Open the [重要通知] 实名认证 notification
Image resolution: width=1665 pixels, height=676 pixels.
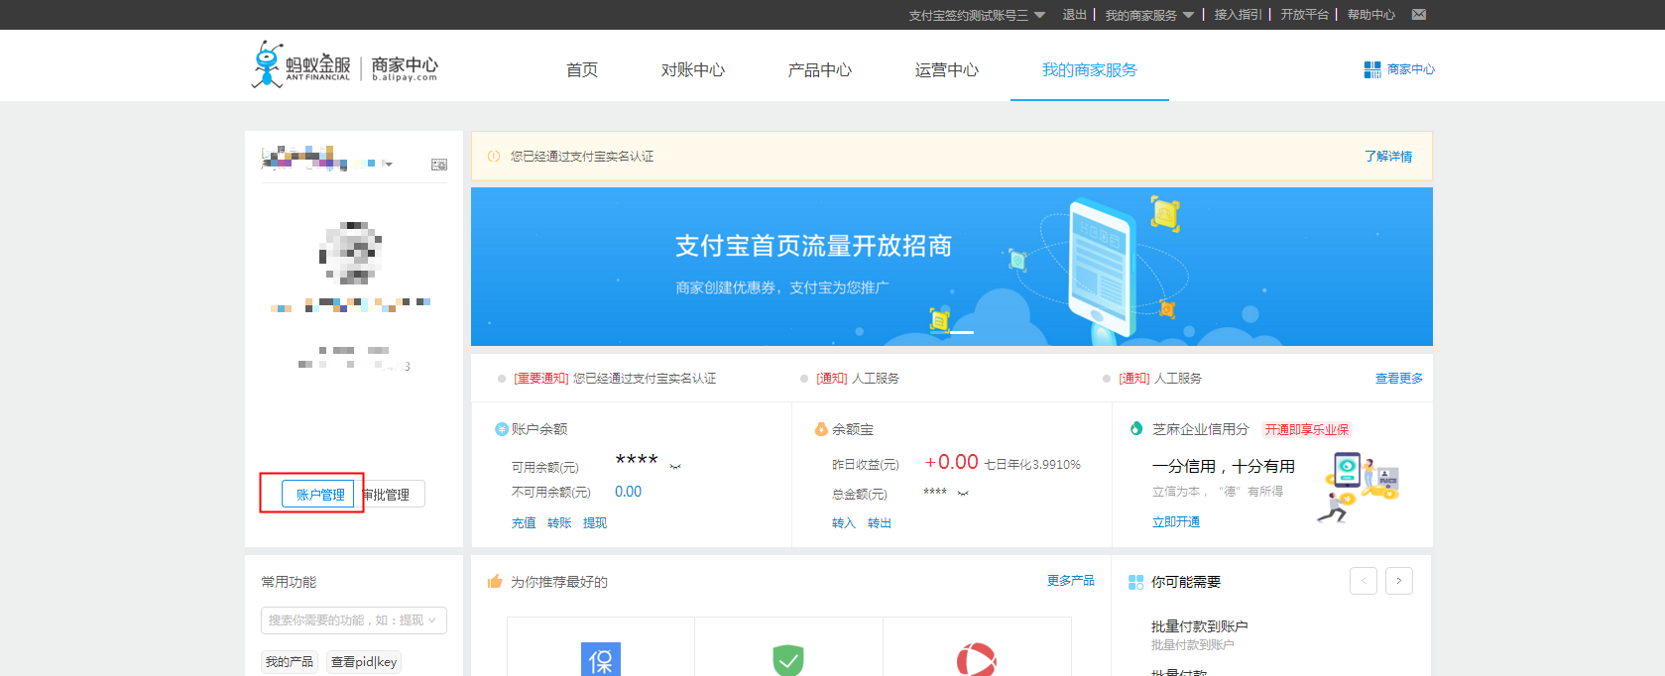coord(615,379)
